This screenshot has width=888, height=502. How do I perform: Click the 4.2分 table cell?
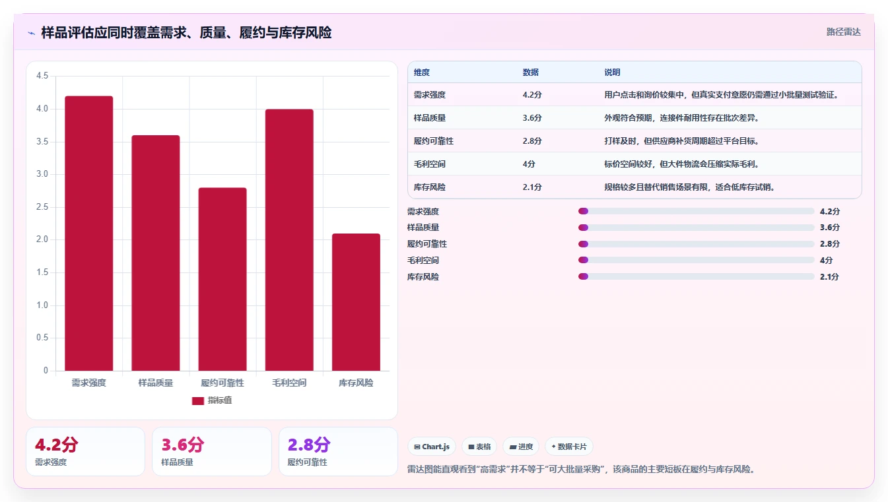tap(532, 95)
